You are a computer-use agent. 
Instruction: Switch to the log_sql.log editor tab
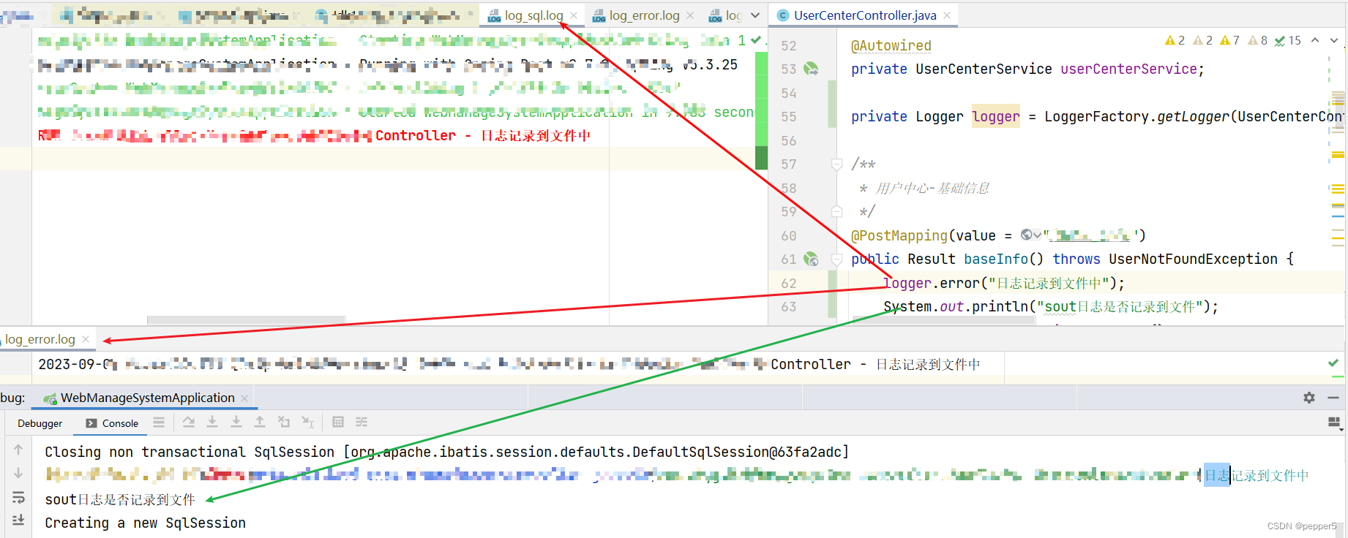[533, 15]
